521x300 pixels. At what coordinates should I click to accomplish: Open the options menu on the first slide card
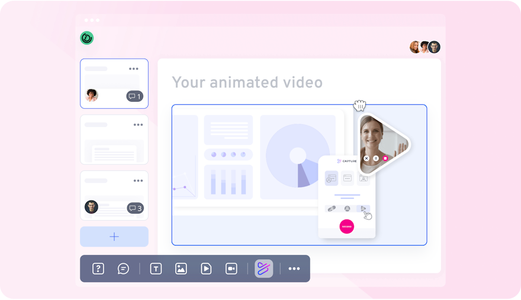coord(134,69)
